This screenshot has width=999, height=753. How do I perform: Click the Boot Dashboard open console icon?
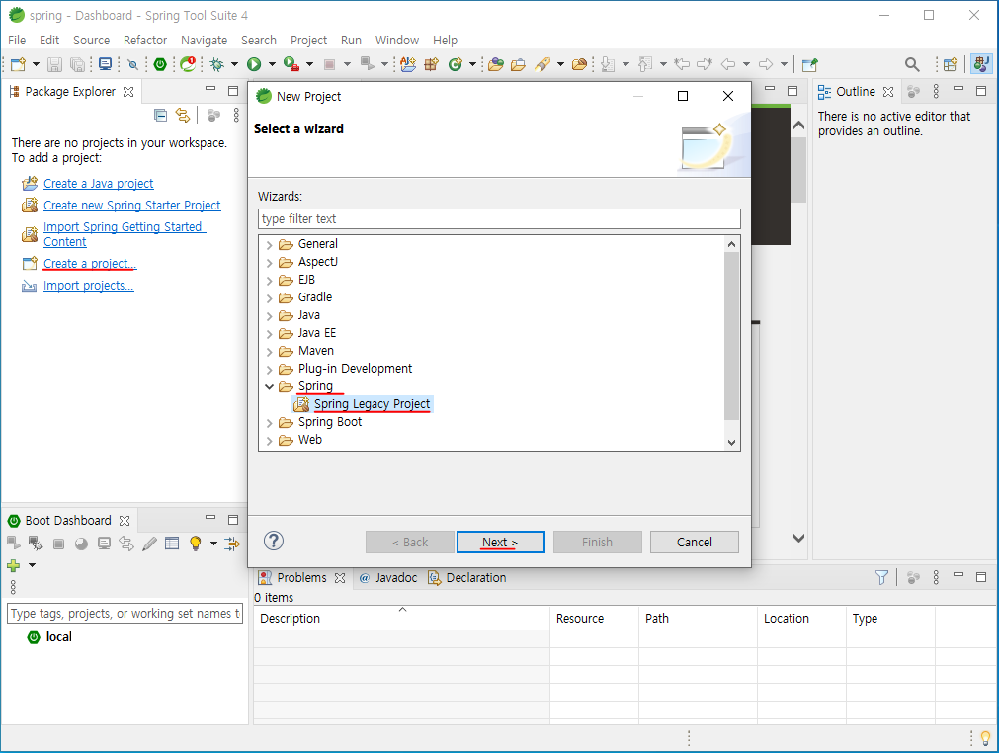click(104, 544)
